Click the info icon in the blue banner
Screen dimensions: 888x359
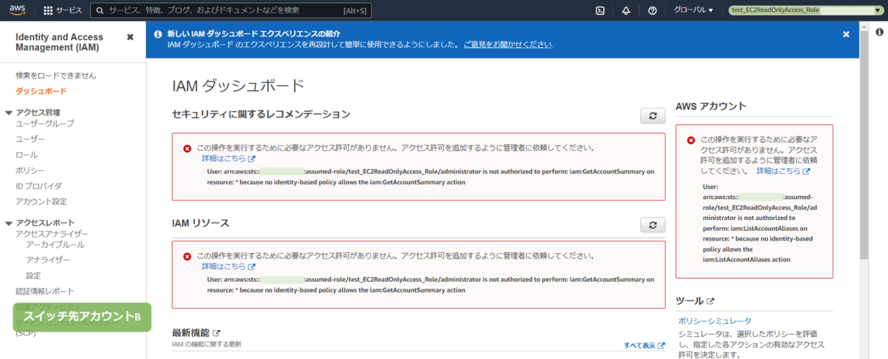[x=158, y=34]
